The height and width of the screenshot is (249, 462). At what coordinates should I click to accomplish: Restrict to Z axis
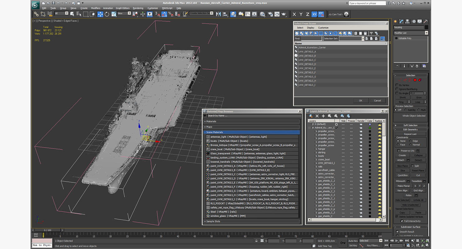pyautogui.click(x=307, y=14)
